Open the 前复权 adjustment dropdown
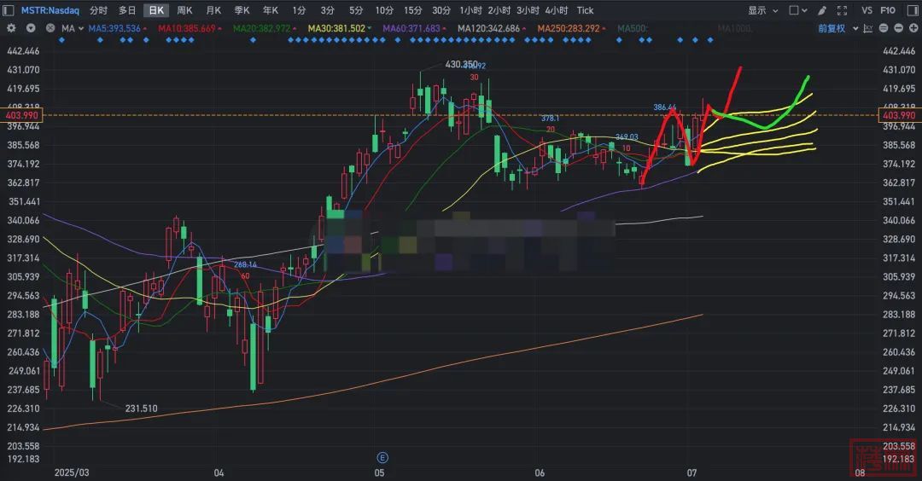 (835, 27)
